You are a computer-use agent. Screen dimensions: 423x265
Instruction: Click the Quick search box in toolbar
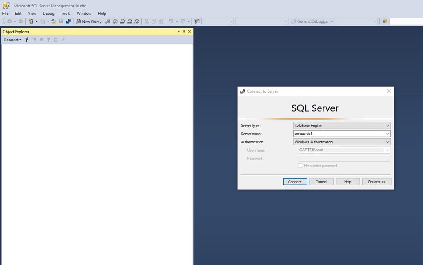pyautogui.click(x=406, y=21)
